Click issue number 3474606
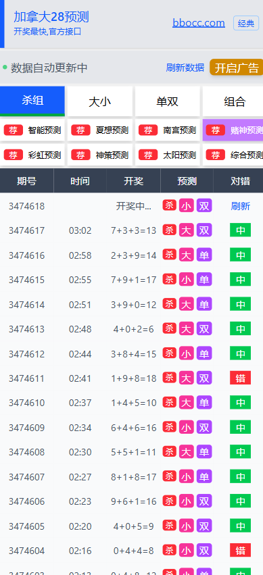Image resolution: width=263 pixels, height=575 pixels. coord(26,501)
